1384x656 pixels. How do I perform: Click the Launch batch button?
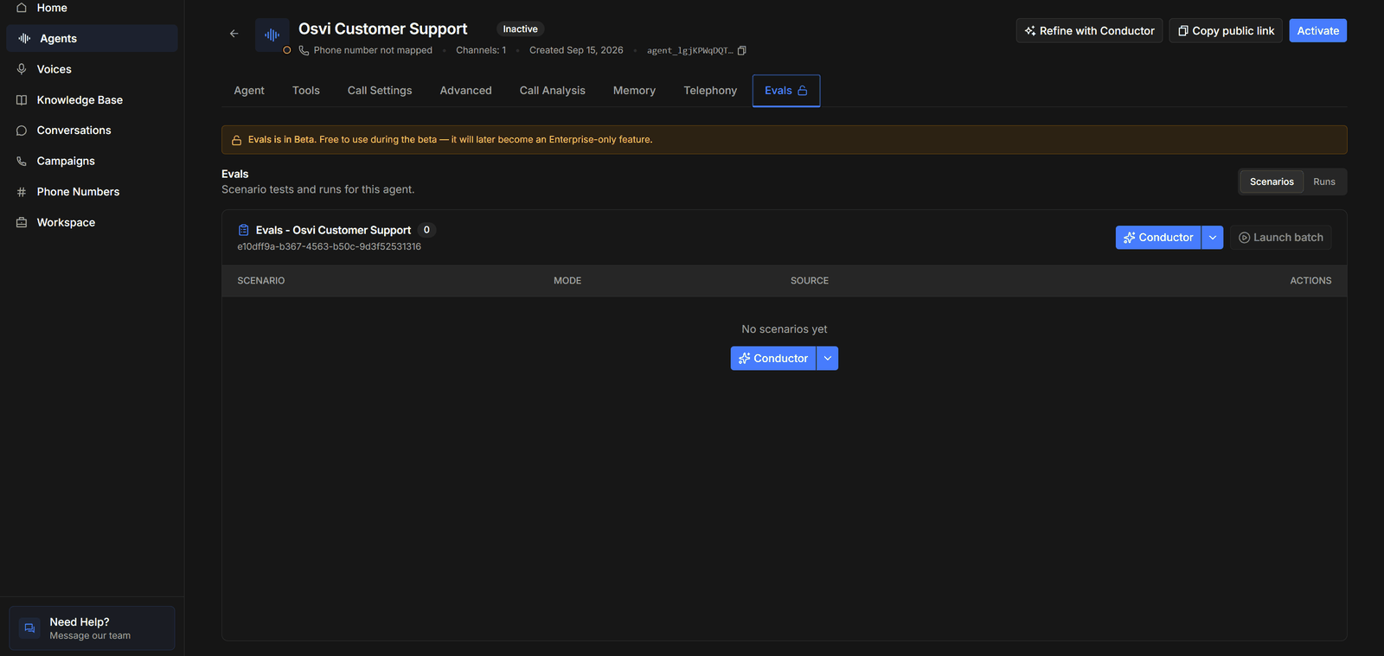(x=1280, y=238)
